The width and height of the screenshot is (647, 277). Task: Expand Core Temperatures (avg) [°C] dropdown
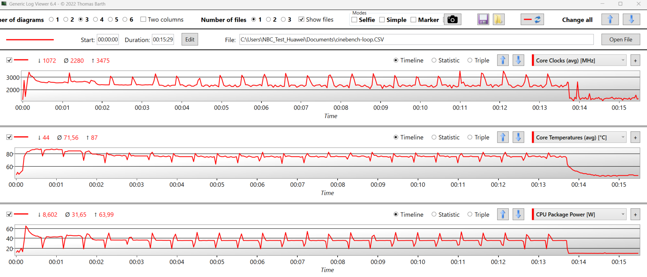click(x=579, y=138)
